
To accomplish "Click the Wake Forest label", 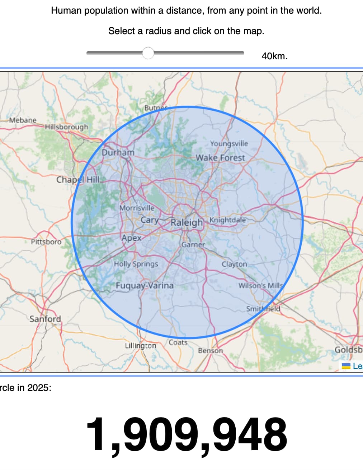I will click(220, 158).
